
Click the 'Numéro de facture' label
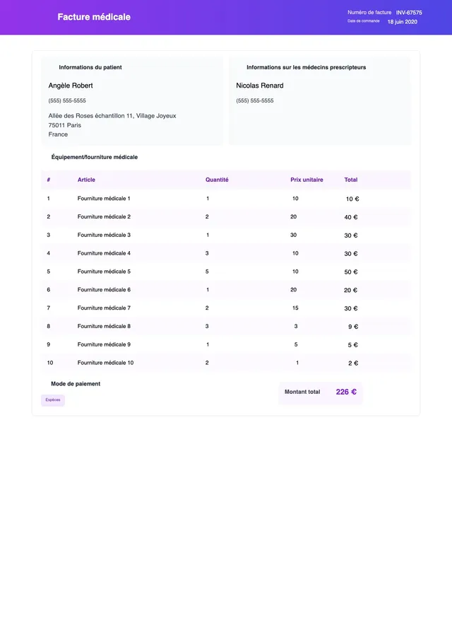369,12
